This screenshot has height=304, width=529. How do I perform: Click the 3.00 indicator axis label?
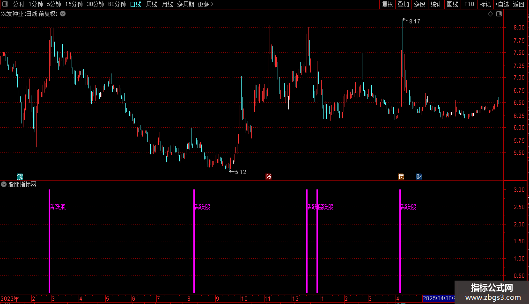click(519, 190)
